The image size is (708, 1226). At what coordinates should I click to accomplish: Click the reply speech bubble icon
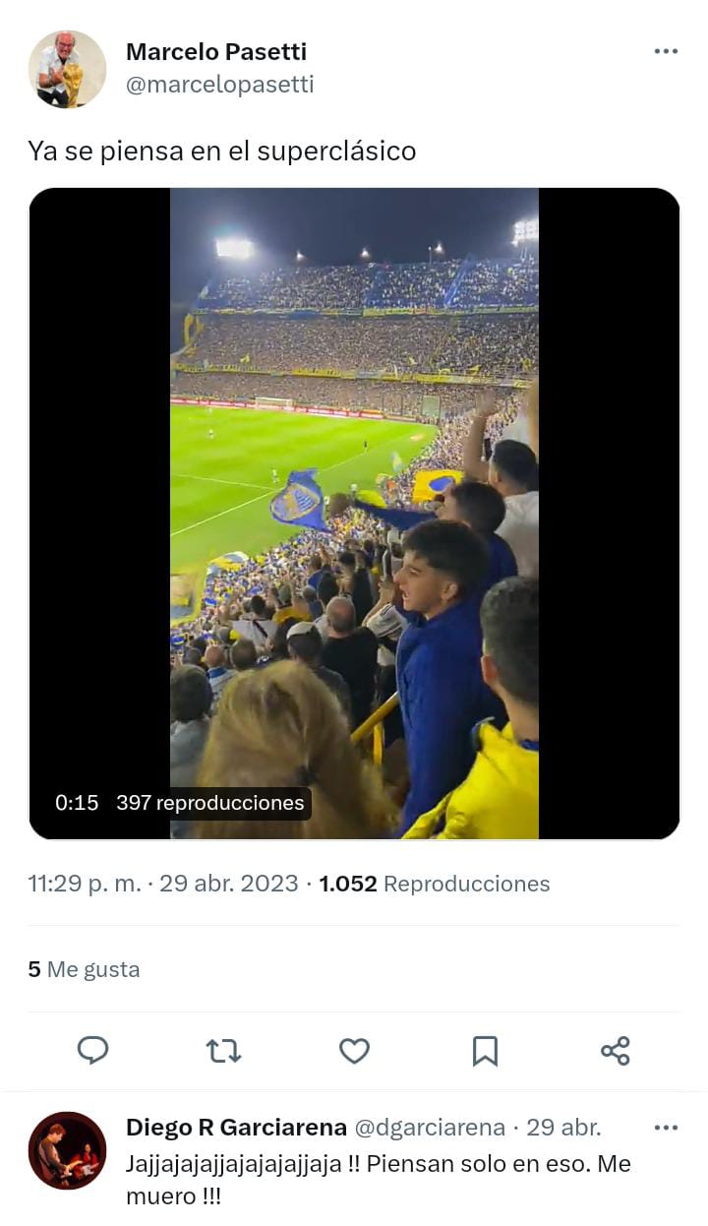tap(93, 1051)
